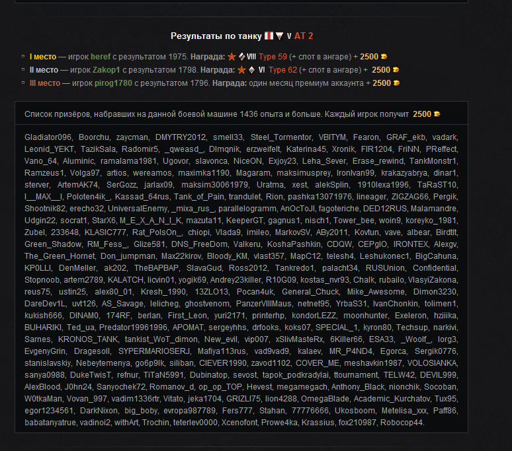Image resolution: width=512 pixels, height=451 pixels.
Task: Click Gladiator096 name in winners list
Action: 48,137
